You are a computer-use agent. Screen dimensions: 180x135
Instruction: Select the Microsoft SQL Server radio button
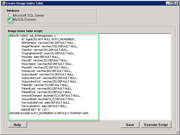click(10, 15)
